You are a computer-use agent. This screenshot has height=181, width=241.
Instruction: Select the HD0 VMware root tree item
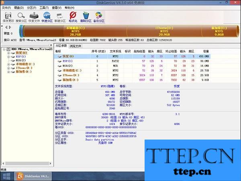click(x=32, y=49)
